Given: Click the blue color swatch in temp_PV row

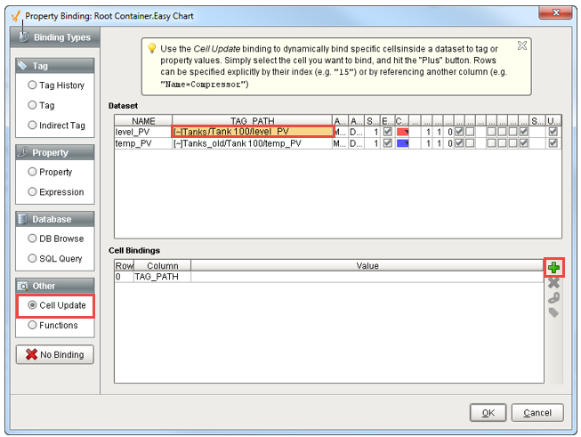Looking at the screenshot, I should [x=402, y=143].
